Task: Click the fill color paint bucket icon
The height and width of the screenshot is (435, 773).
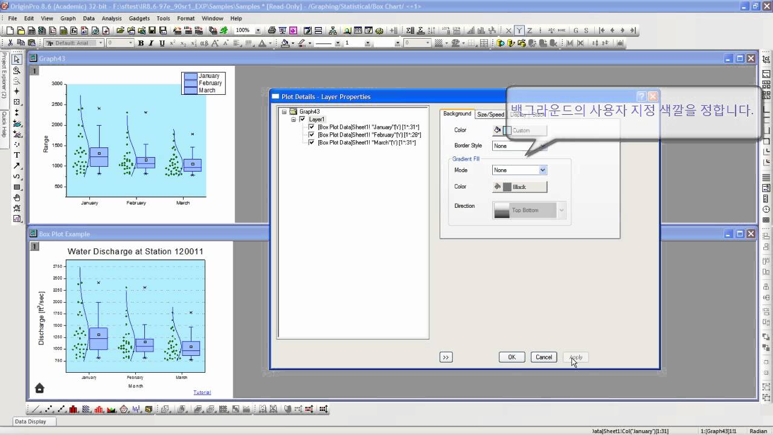Action: (x=285, y=43)
